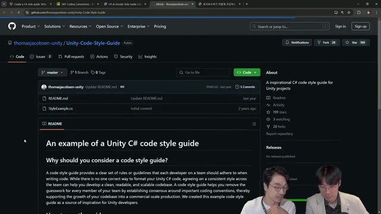Click the browser back arrow

(4, 12)
